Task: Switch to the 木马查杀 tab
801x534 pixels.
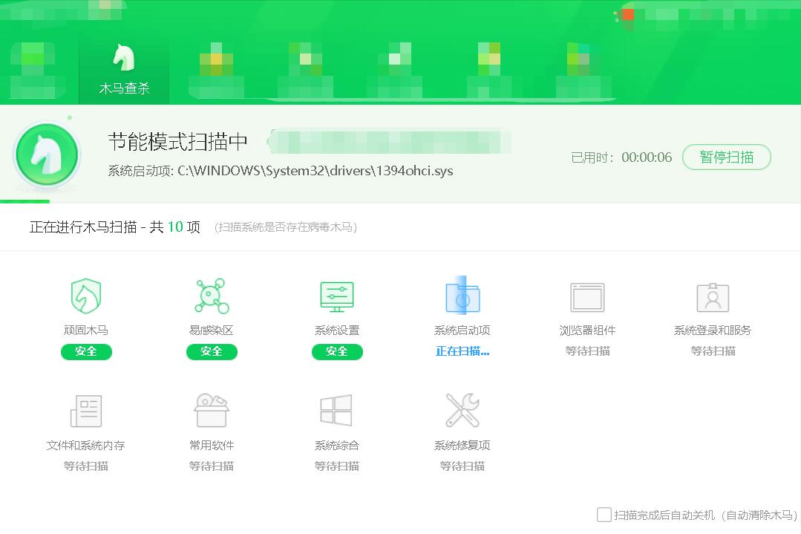Action: point(123,69)
